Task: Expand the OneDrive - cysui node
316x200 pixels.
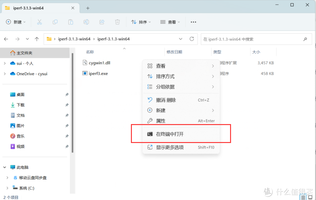Action: (x=5, y=74)
